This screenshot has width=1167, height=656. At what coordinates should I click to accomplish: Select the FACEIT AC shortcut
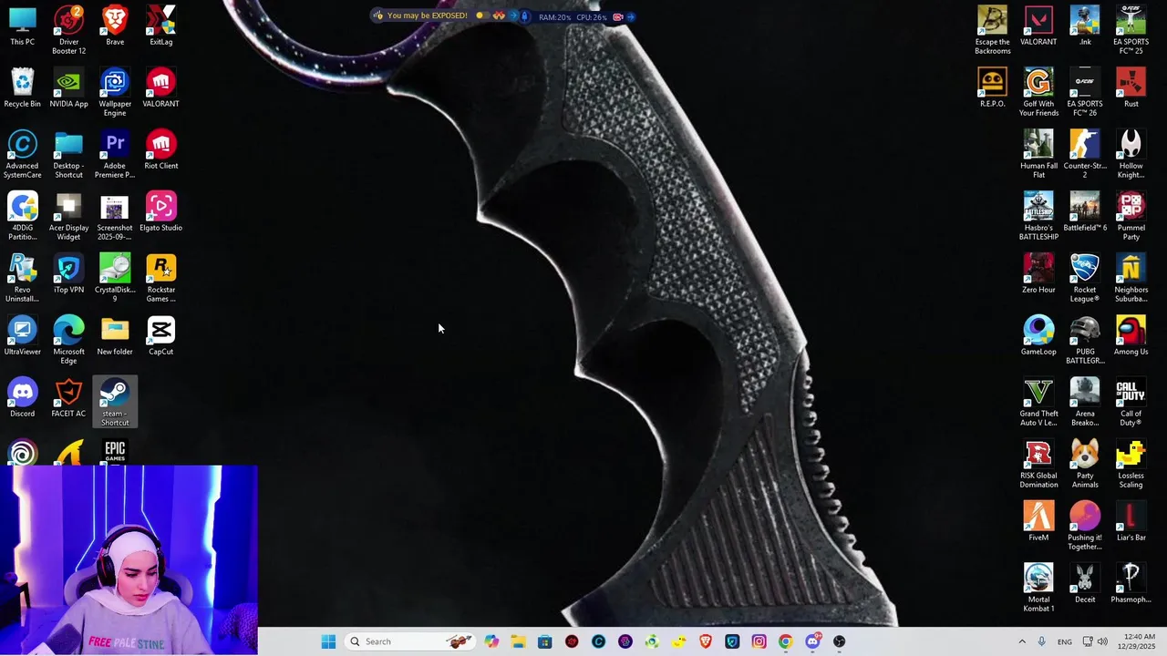pos(68,397)
